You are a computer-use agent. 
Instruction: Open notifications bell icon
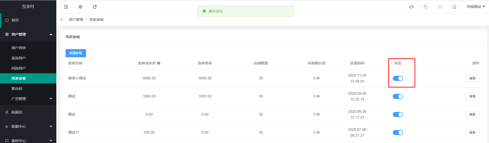(x=454, y=7)
